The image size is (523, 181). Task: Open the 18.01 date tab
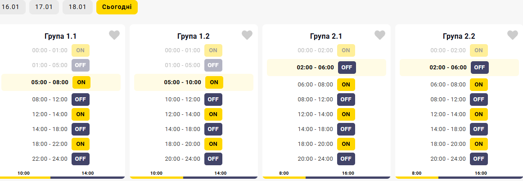(77, 7)
